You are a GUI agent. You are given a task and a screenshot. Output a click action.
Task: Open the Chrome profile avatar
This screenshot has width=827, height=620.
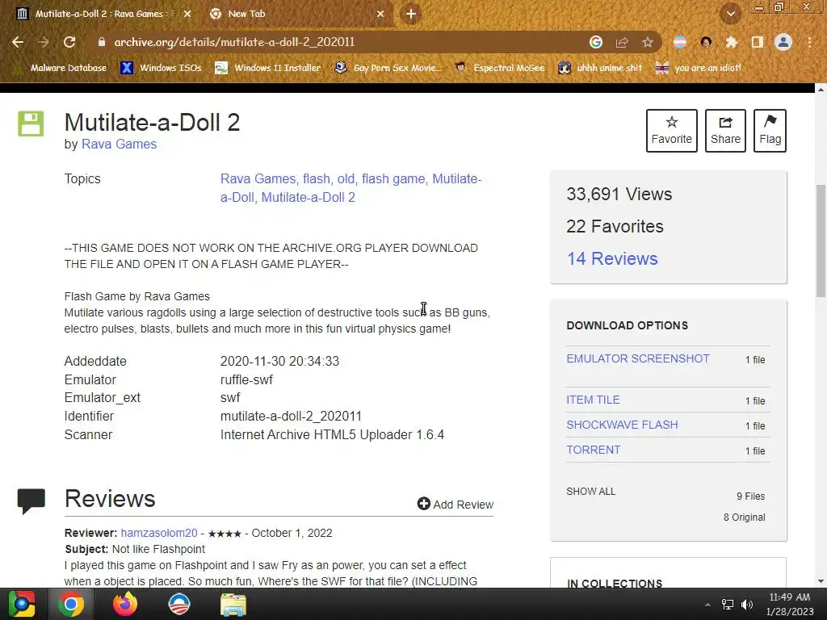tap(783, 42)
